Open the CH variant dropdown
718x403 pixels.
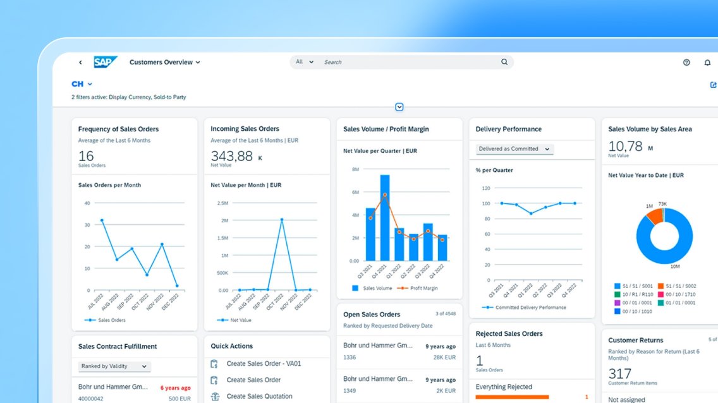pos(82,84)
